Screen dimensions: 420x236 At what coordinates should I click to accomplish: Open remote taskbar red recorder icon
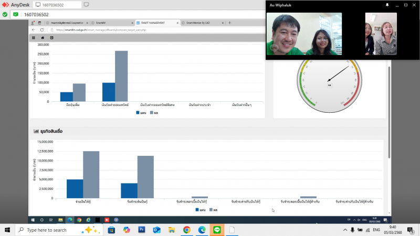107,220
